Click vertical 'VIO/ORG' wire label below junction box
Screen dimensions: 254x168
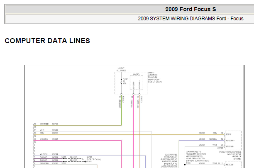tap(132, 104)
